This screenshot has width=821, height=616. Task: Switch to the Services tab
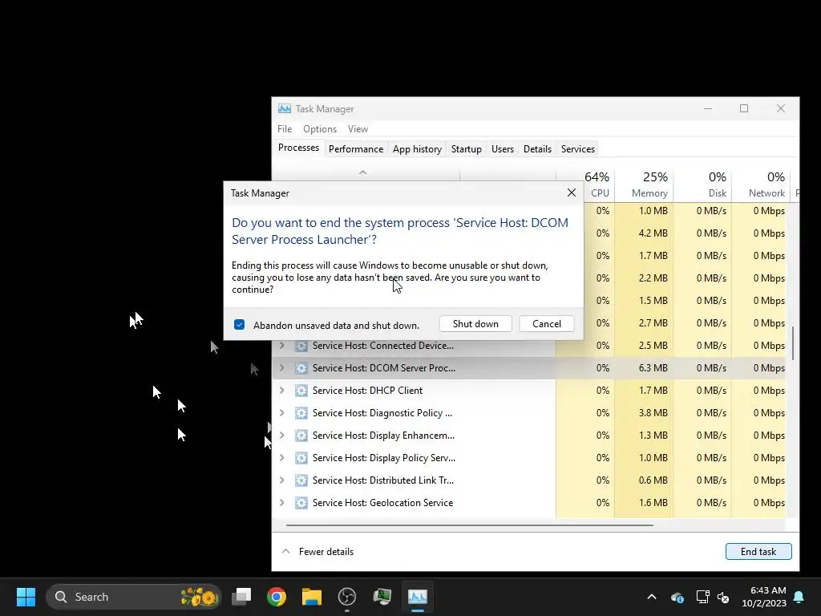pyautogui.click(x=578, y=149)
